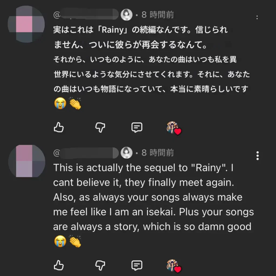Screen dimensions: 276x276
Task: Open the more options menu of the Japanese comment
Action: 257,18
